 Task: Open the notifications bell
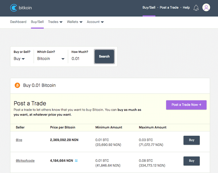coord(196,8)
